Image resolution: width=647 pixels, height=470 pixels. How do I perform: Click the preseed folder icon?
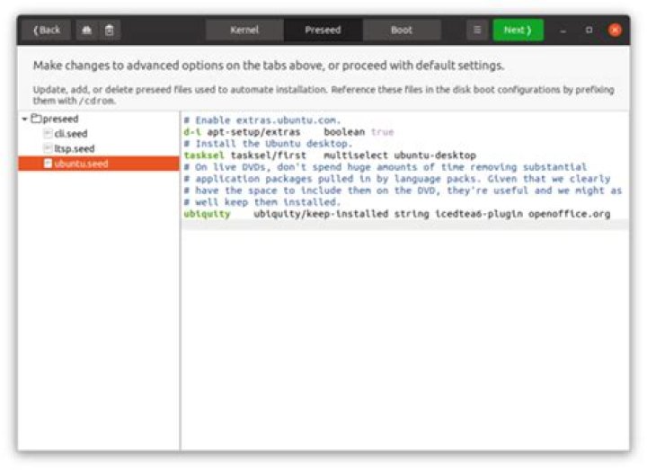pos(36,119)
